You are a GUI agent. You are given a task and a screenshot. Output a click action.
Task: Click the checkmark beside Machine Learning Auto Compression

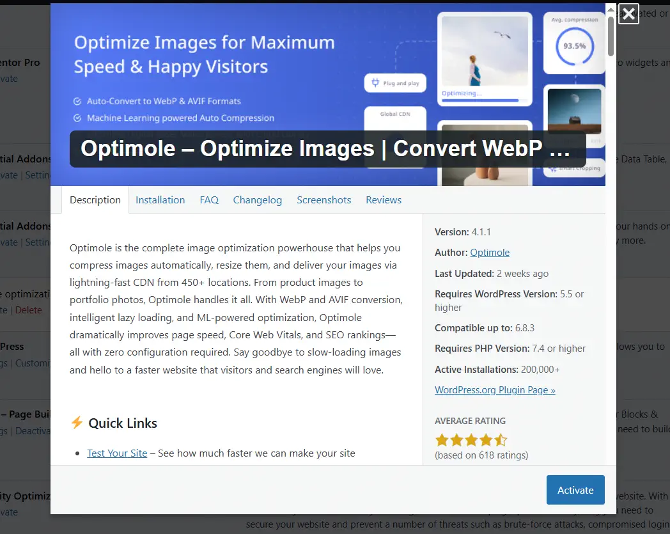(x=77, y=118)
